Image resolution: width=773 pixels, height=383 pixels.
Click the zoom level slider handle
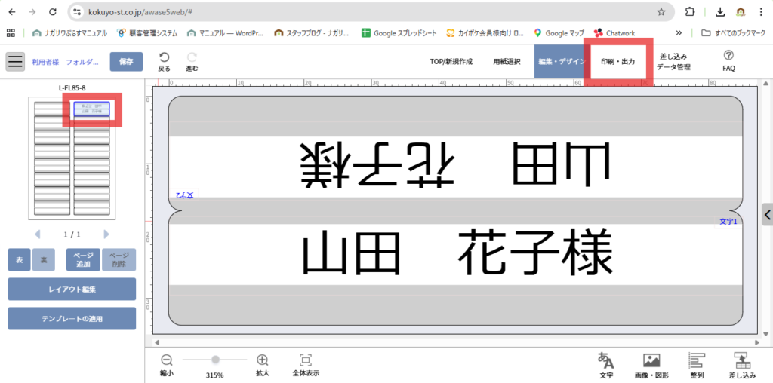tap(215, 360)
